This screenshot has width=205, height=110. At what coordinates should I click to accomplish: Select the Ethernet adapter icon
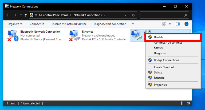point(74,36)
